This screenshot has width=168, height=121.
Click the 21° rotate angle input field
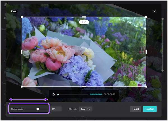coord(56,109)
